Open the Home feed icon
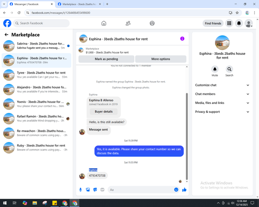 [104, 23]
